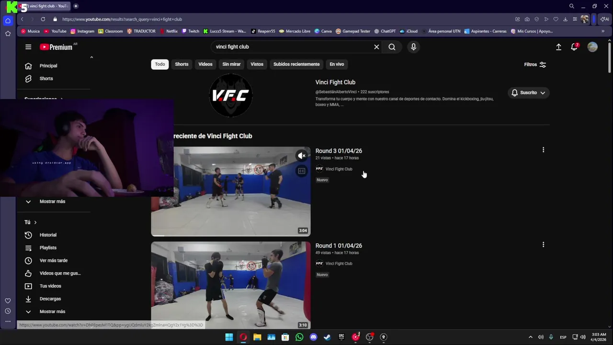Open more options for Round 1 video
The width and height of the screenshot is (613, 345).
coord(543,245)
